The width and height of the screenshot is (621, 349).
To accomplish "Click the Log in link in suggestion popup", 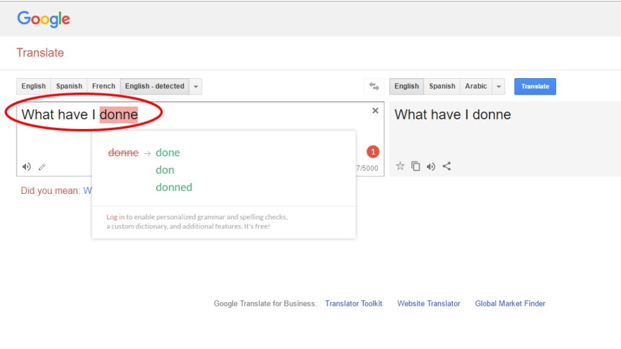I will (x=115, y=217).
